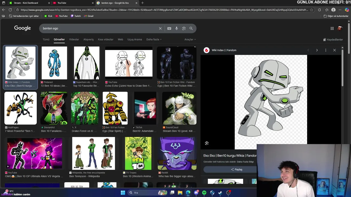
Task: Open Pinterest 72 Ben 10 ideas thumbnail
Action: [54, 63]
